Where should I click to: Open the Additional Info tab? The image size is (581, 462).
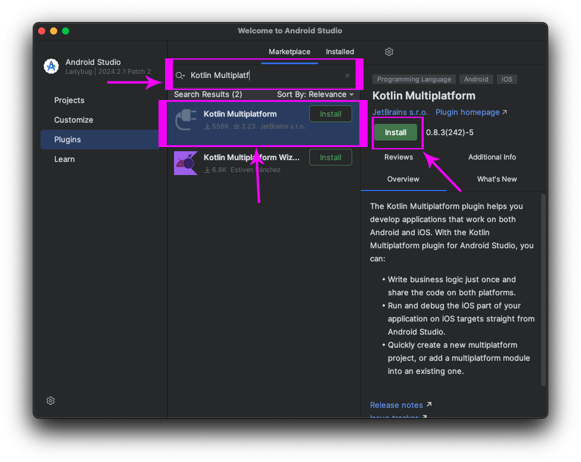tap(492, 157)
